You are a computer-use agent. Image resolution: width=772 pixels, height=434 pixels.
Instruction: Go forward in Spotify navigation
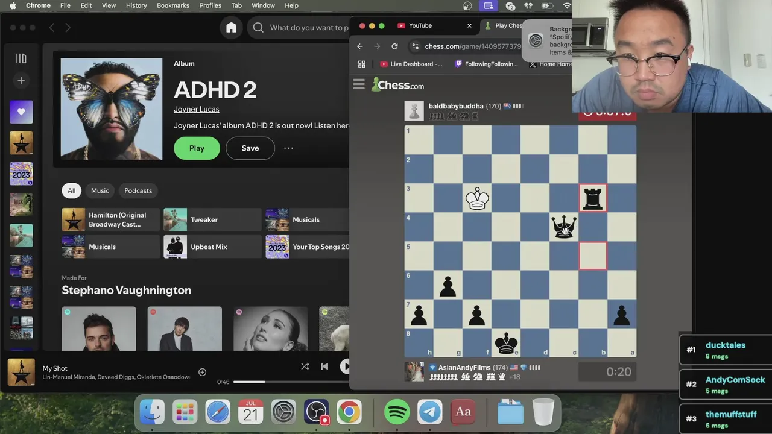coord(68,28)
